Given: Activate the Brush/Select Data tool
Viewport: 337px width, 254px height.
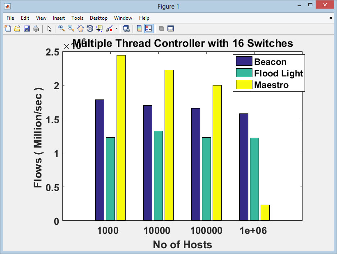Looking at the screenshot, I should 109,28.
